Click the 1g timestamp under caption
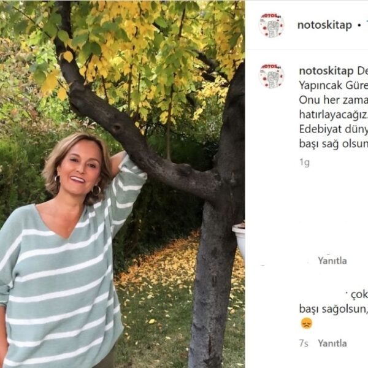Image resolution: width=368 pixels, height=368 pixels. pos(304,163)
